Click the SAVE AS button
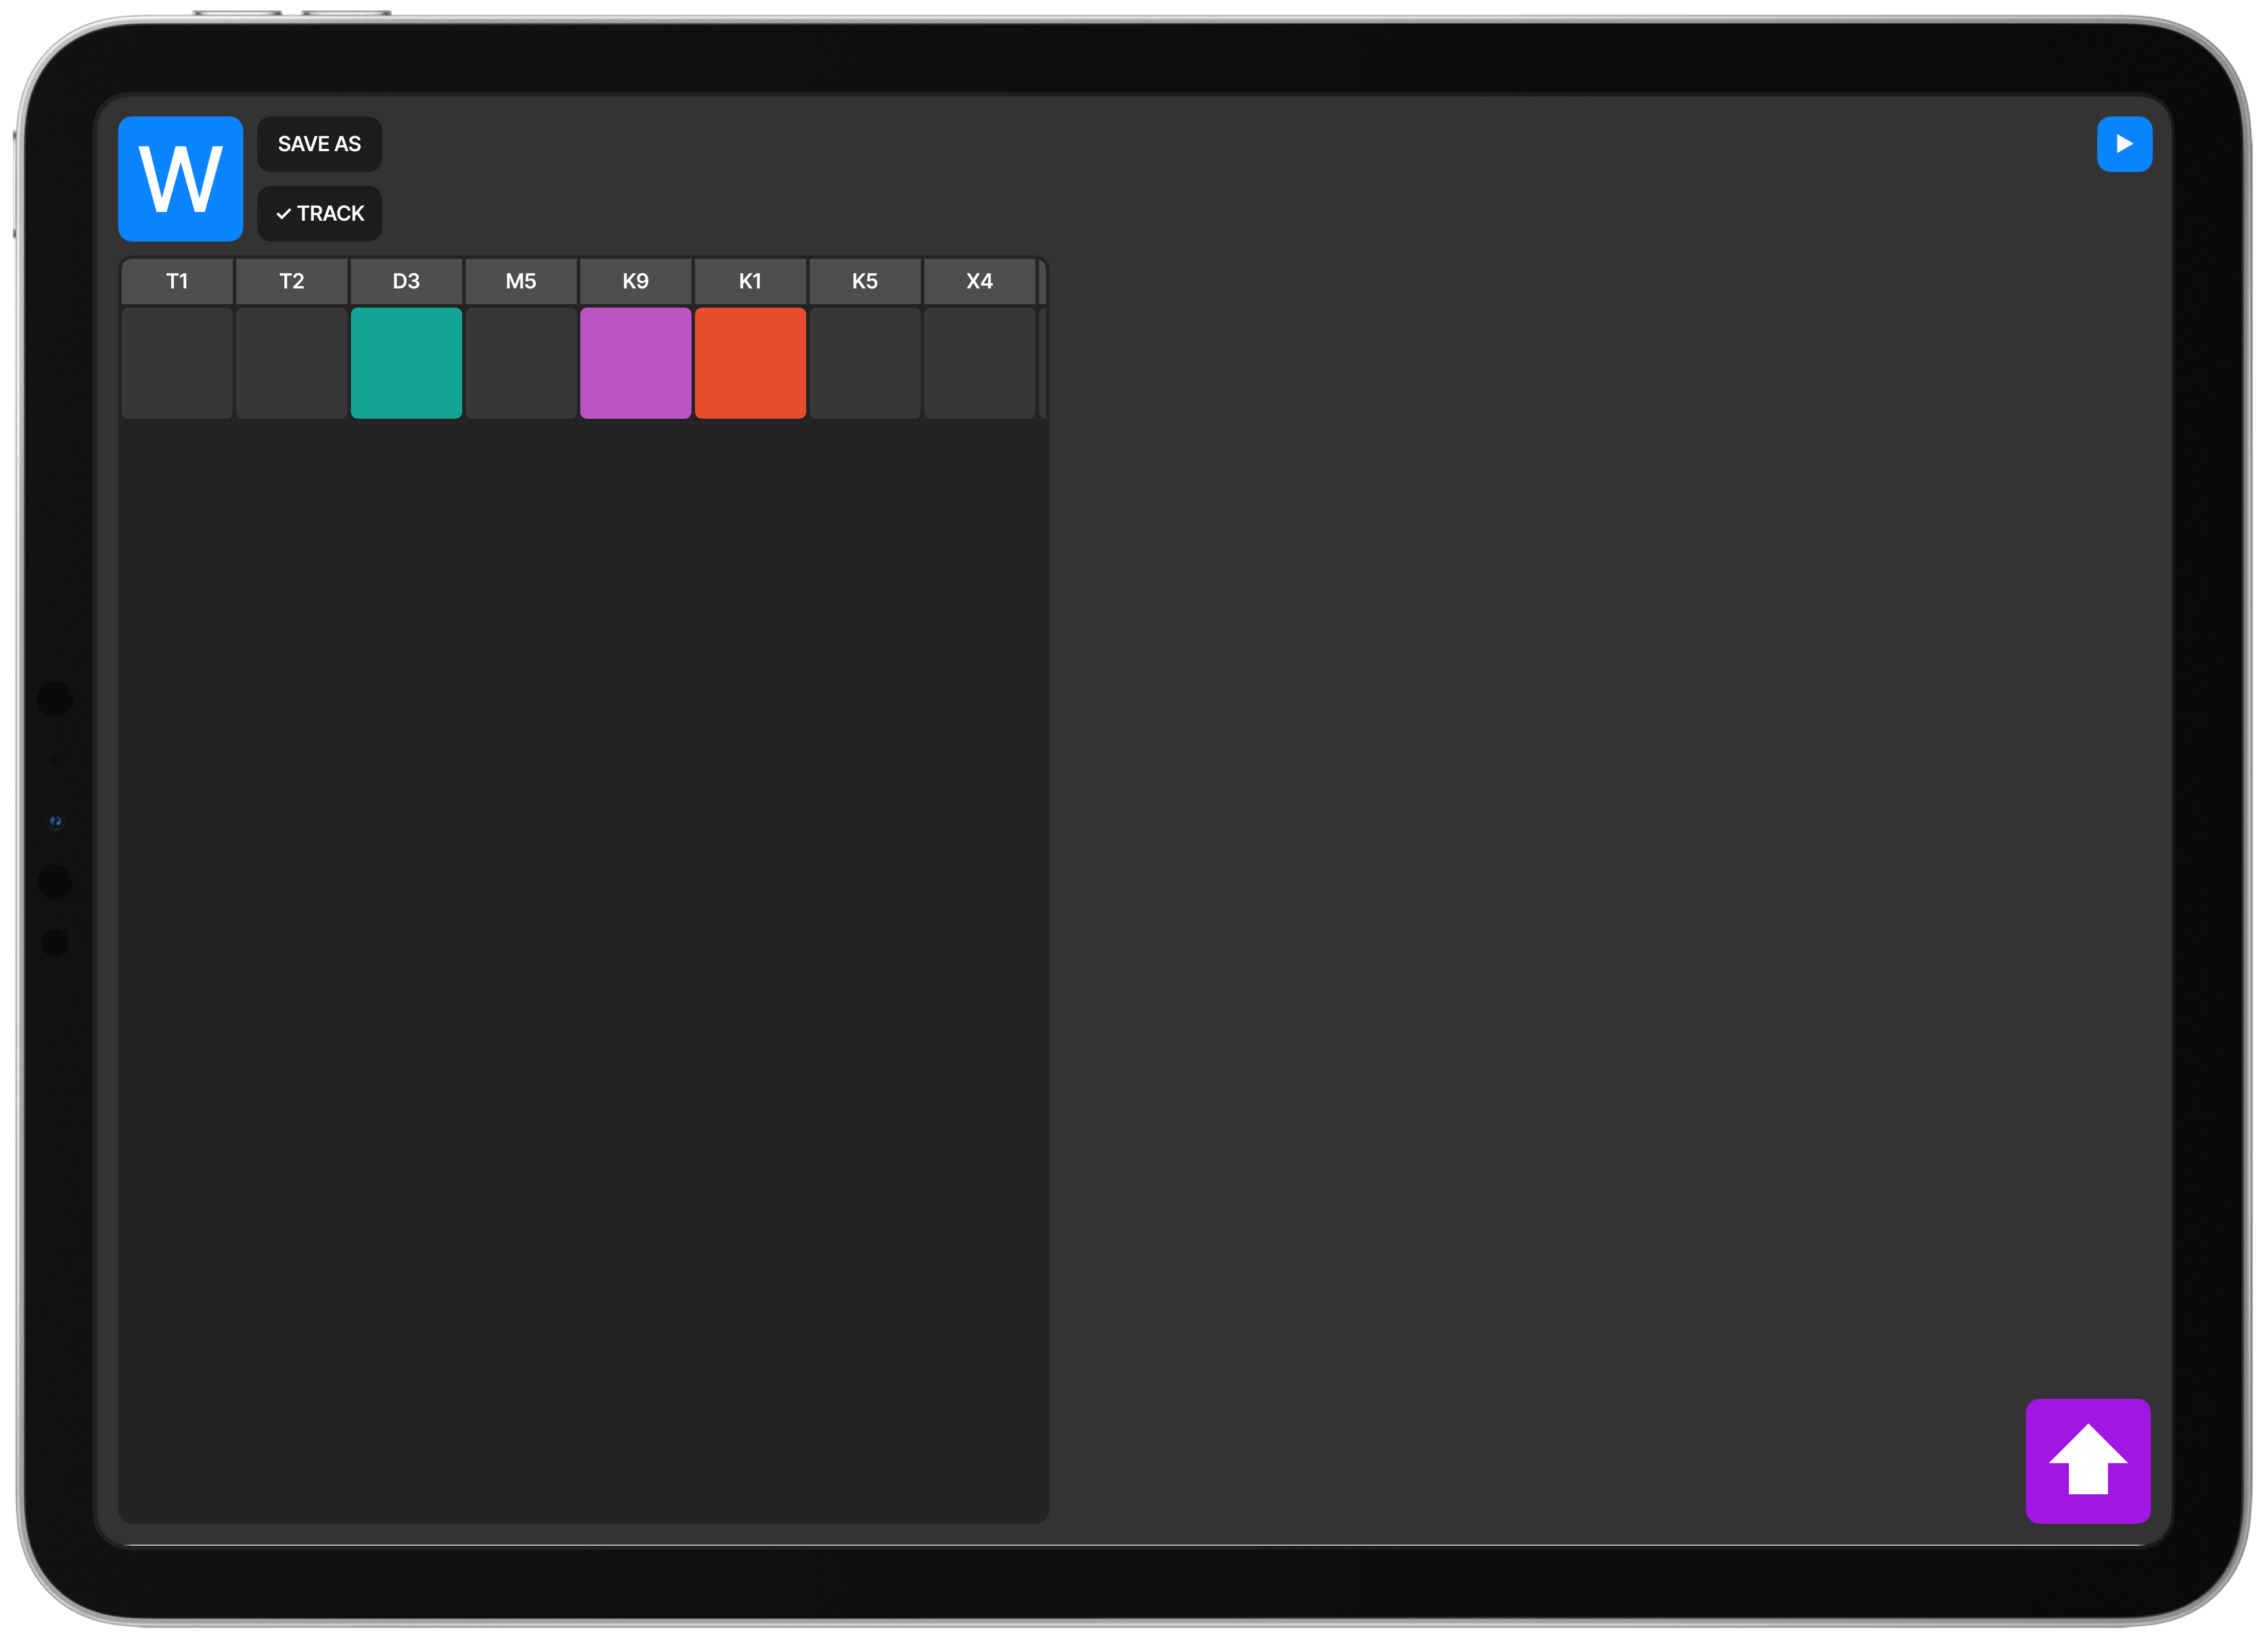Viewport: 2268px width, 1642px height. coord(319,144)
